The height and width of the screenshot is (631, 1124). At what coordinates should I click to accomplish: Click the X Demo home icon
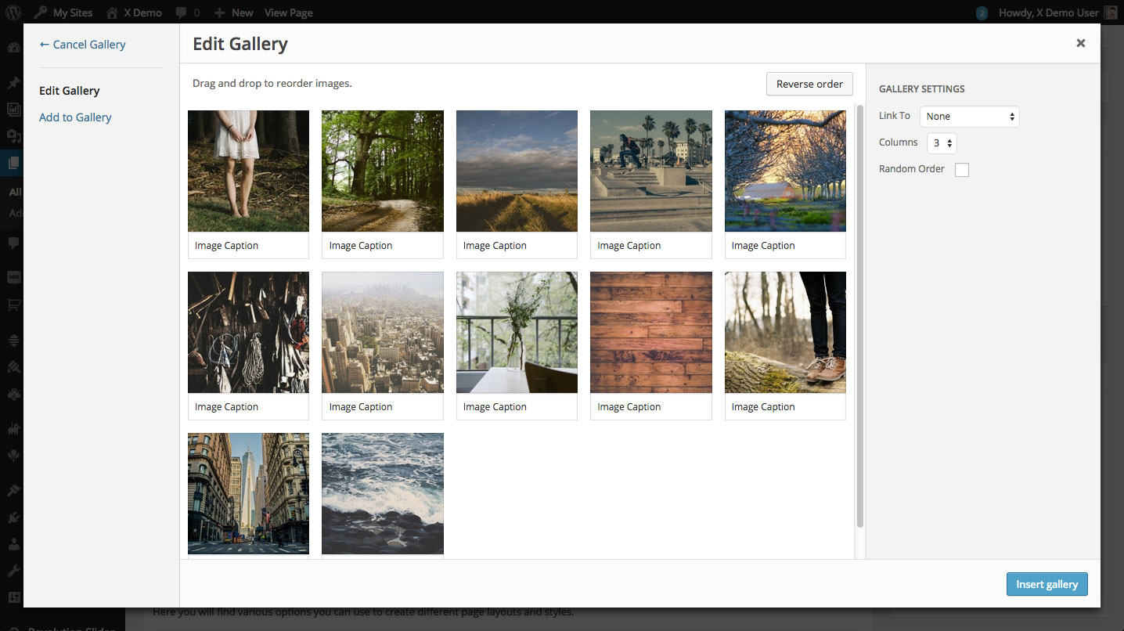[x=112, y=13]
